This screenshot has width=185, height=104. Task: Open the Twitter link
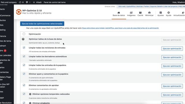point(147,6)
